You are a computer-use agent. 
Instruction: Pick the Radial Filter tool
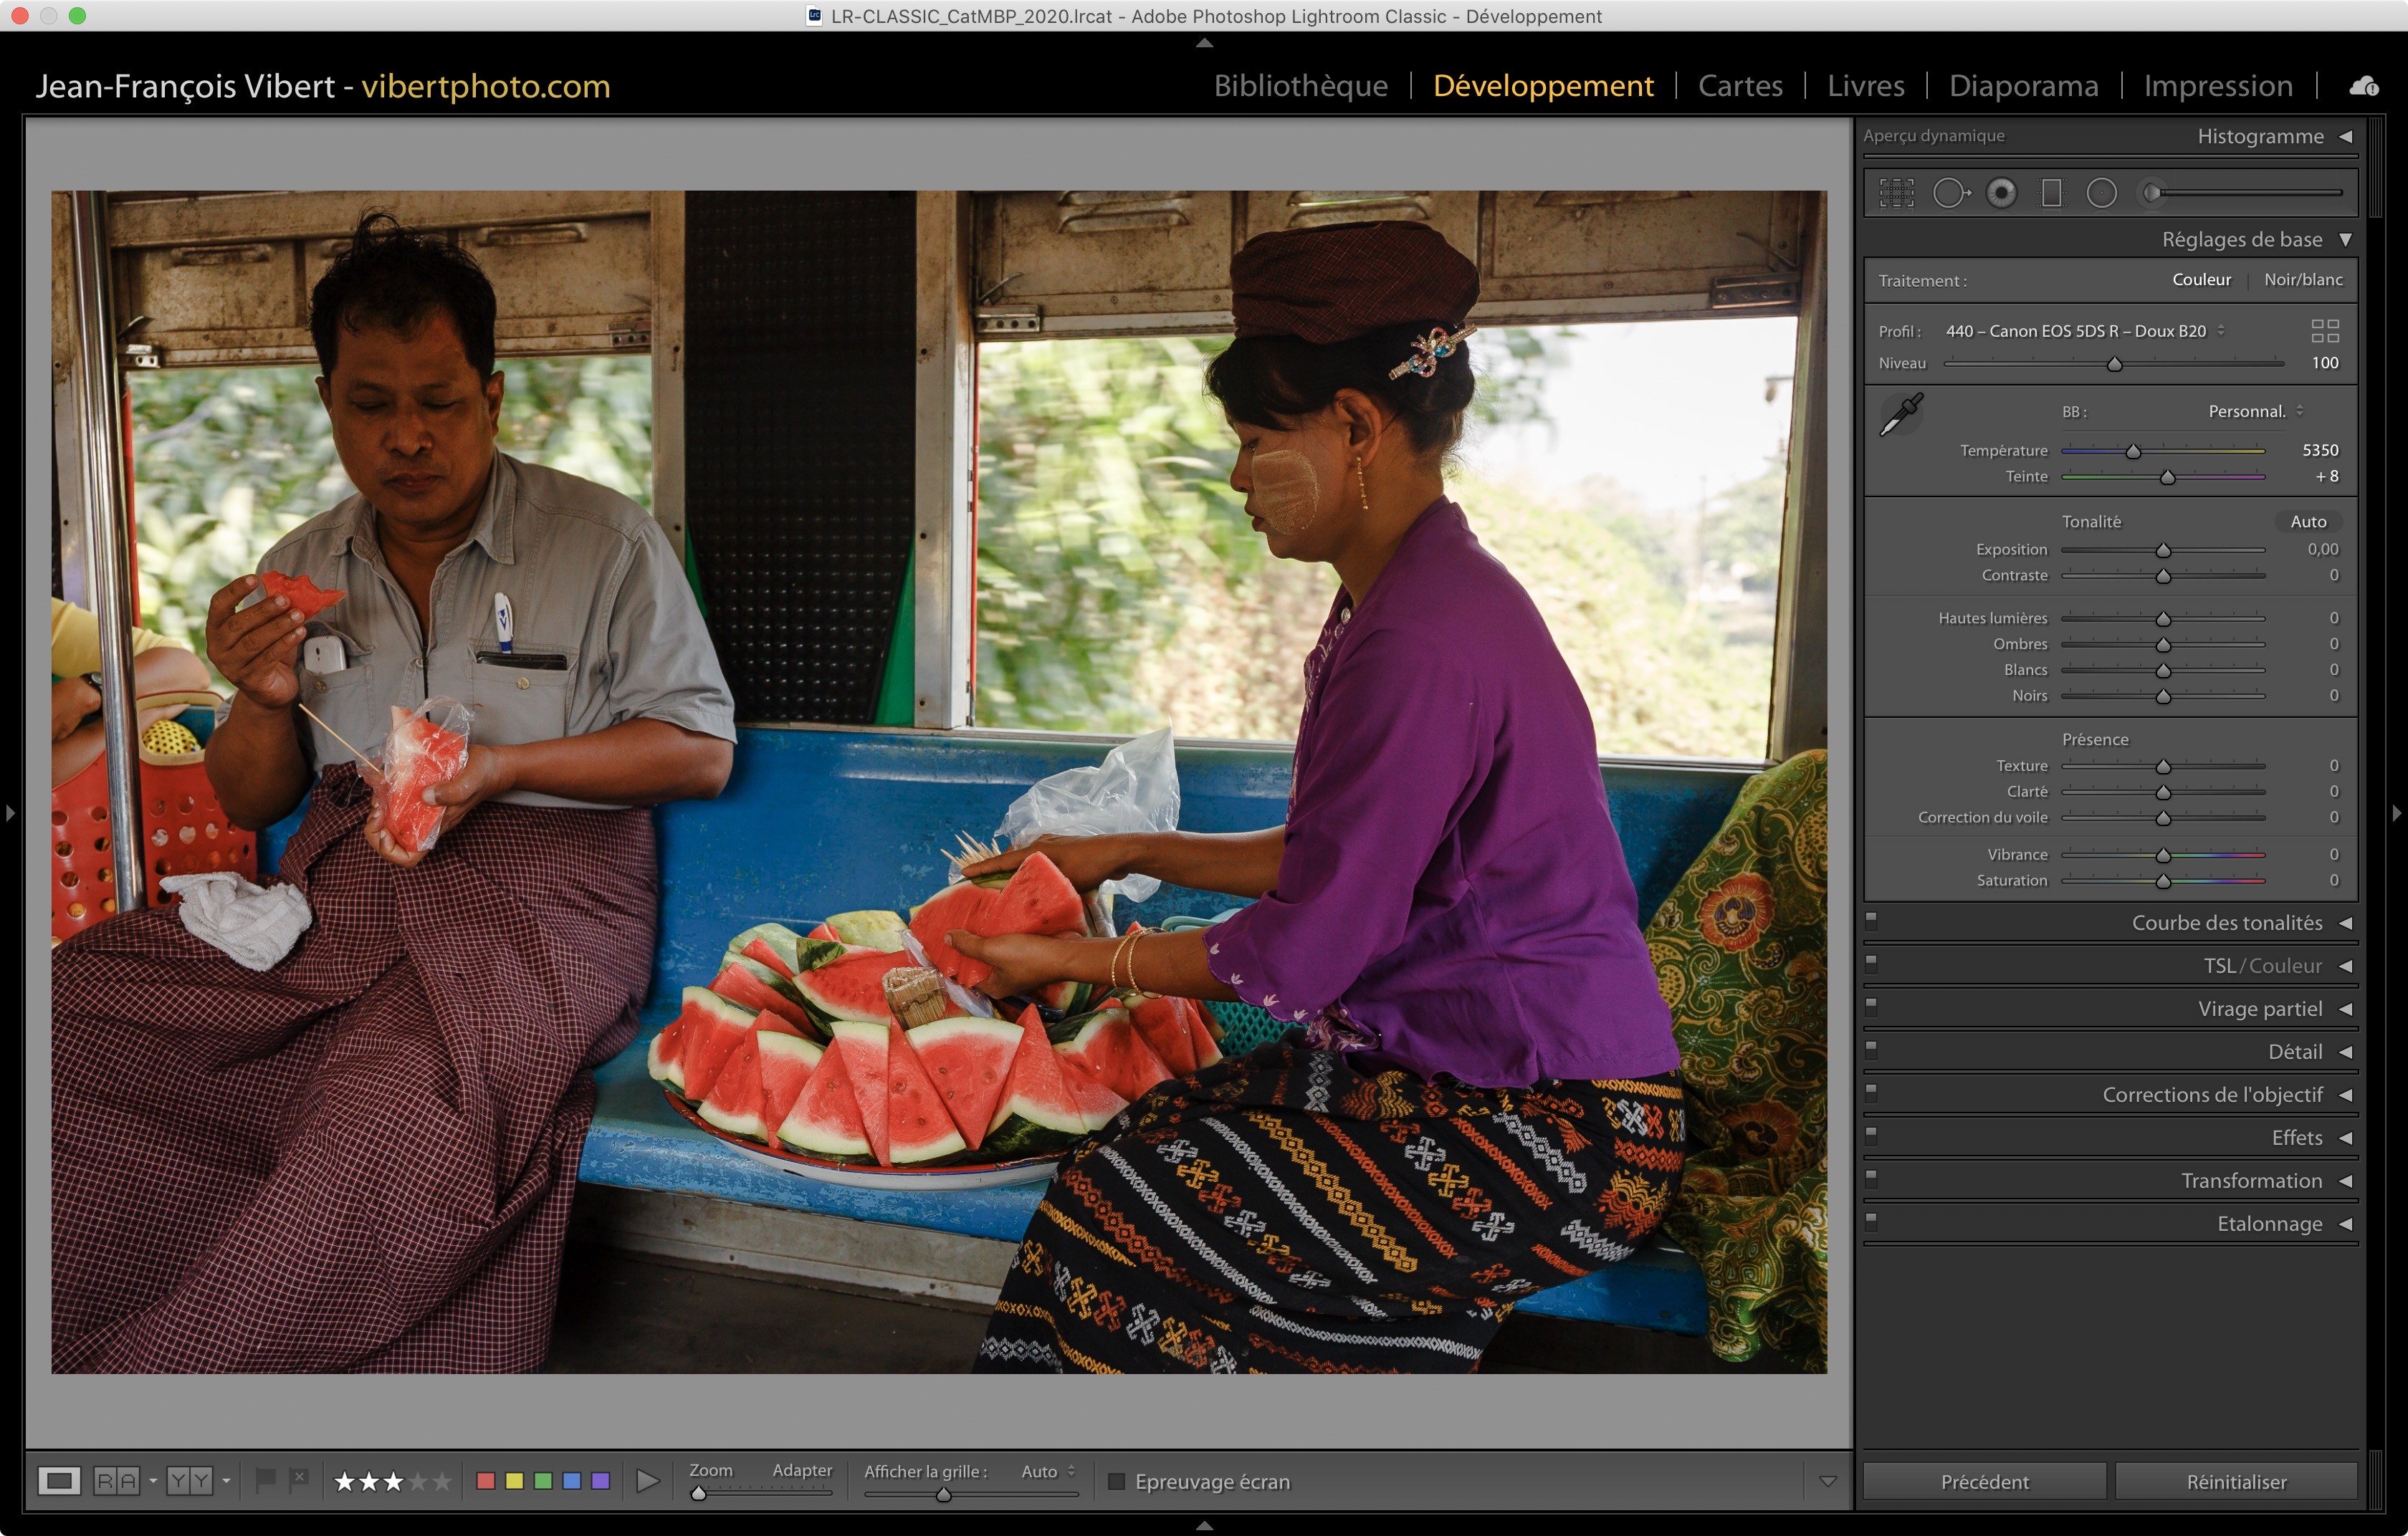2101,193
